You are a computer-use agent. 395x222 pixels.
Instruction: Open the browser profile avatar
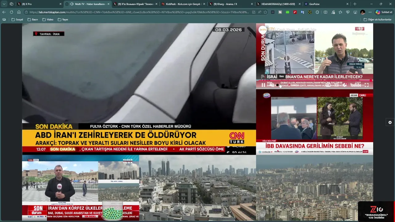(363, 12)
